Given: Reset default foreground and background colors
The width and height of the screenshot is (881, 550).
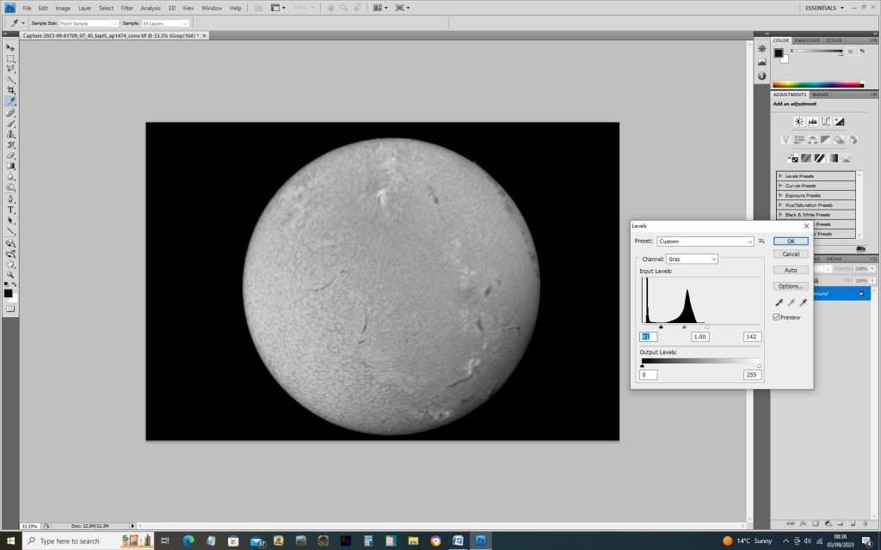Looking at the screenshot, I should point(6,285).
